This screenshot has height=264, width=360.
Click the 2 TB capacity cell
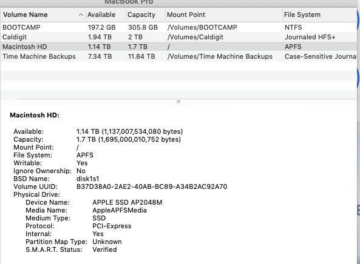point(135,37)
